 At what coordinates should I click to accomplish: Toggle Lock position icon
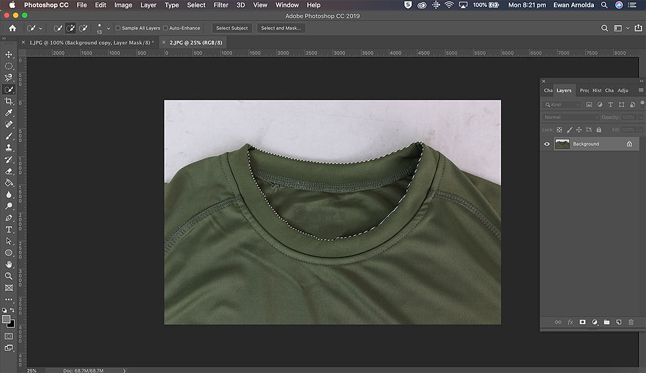click(x=579, y=130)
